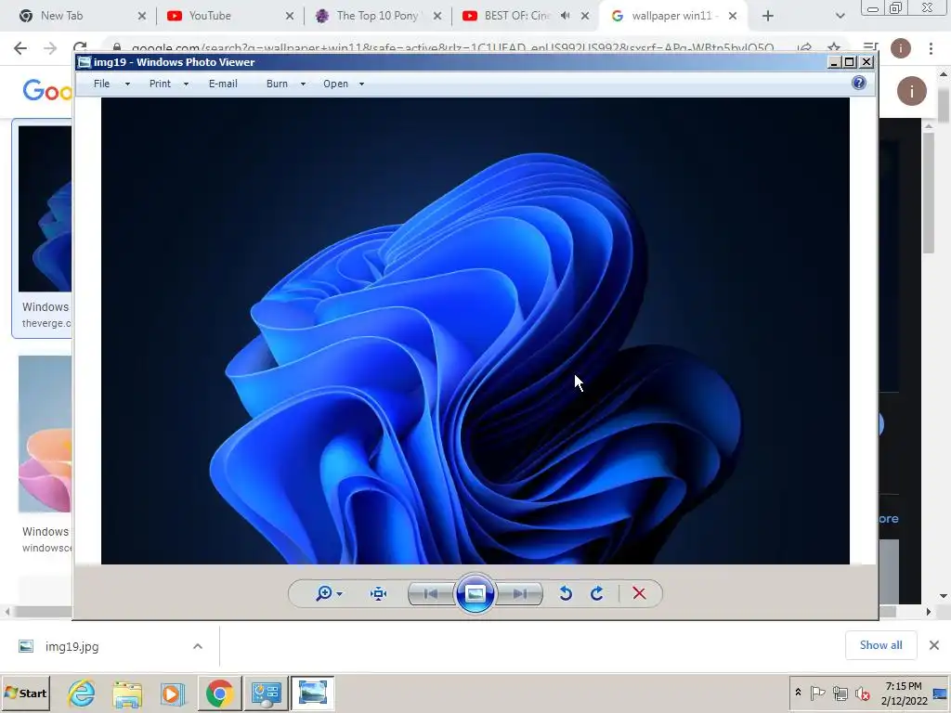951x713 pixels.
Task: Close the downloads bar
Action: pyautogui.click(x=934, y=645)
